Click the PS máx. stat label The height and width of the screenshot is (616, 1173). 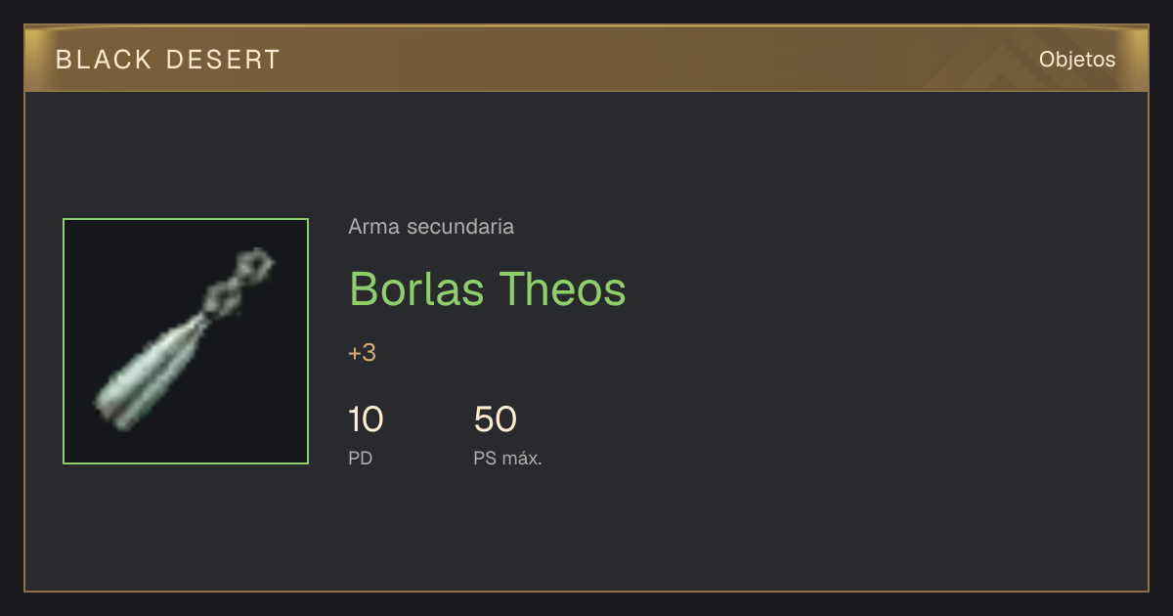(507, 458)
